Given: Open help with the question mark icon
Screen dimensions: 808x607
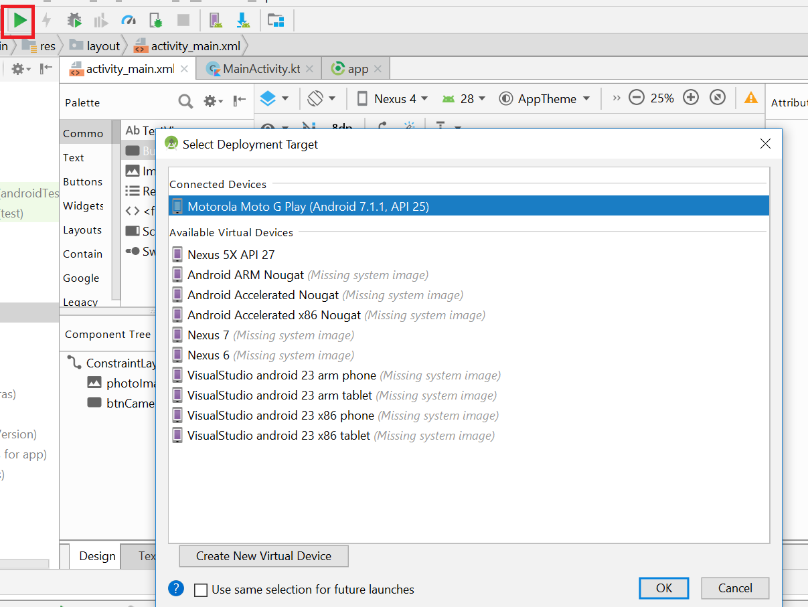Looking at the screenshot, I should point(175,588).
